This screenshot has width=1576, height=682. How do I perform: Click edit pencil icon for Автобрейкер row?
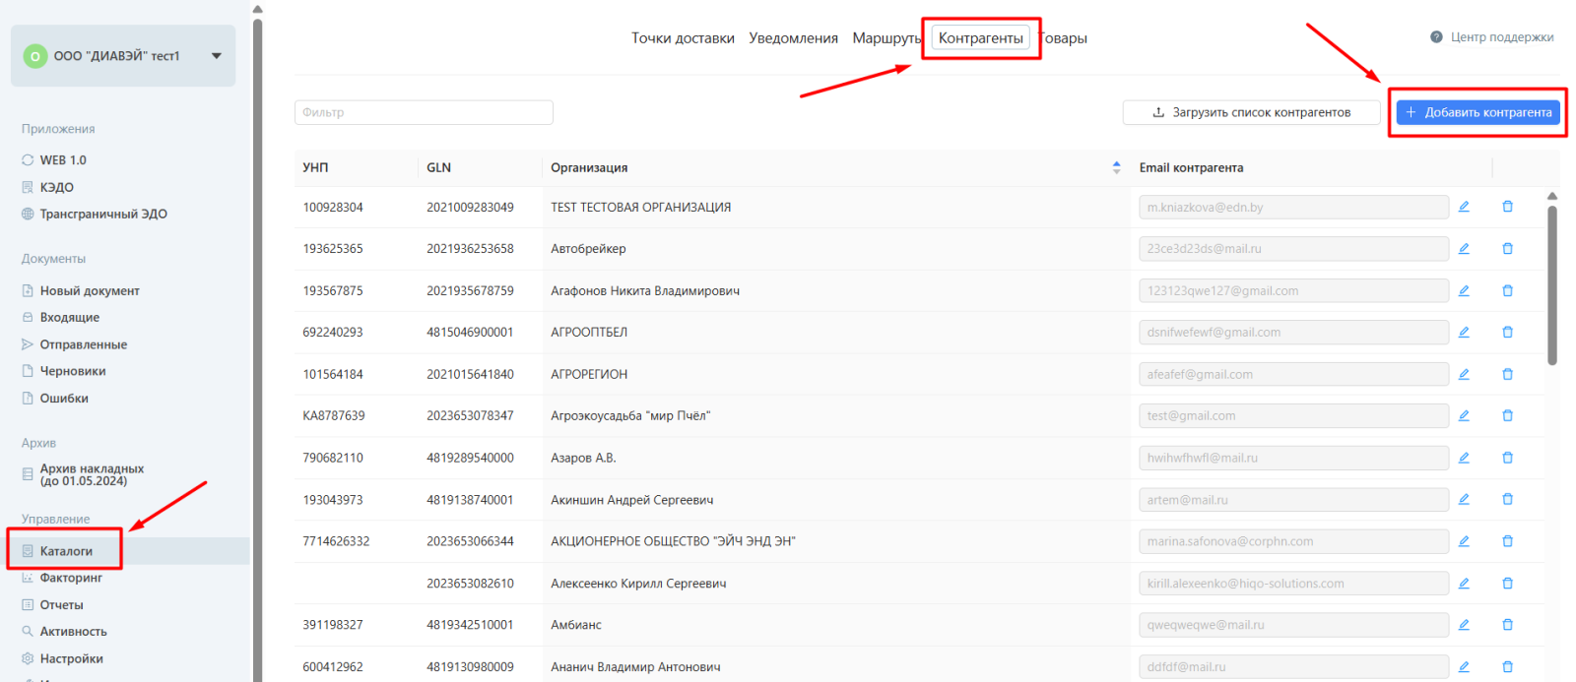tap(1464, 249)
